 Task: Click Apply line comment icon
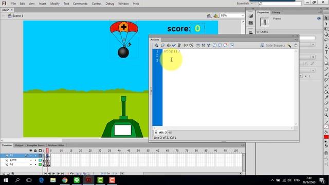tap(220, 45)
